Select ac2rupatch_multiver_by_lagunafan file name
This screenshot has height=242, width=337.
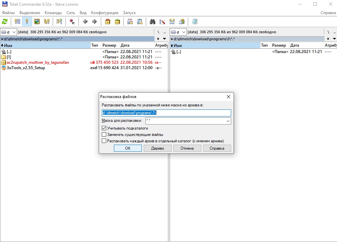[38, 62]
